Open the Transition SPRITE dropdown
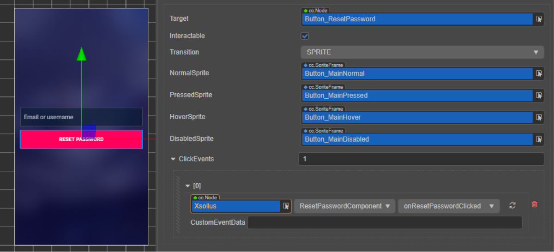This screenshot has height=252, width=554. point(422,52)
